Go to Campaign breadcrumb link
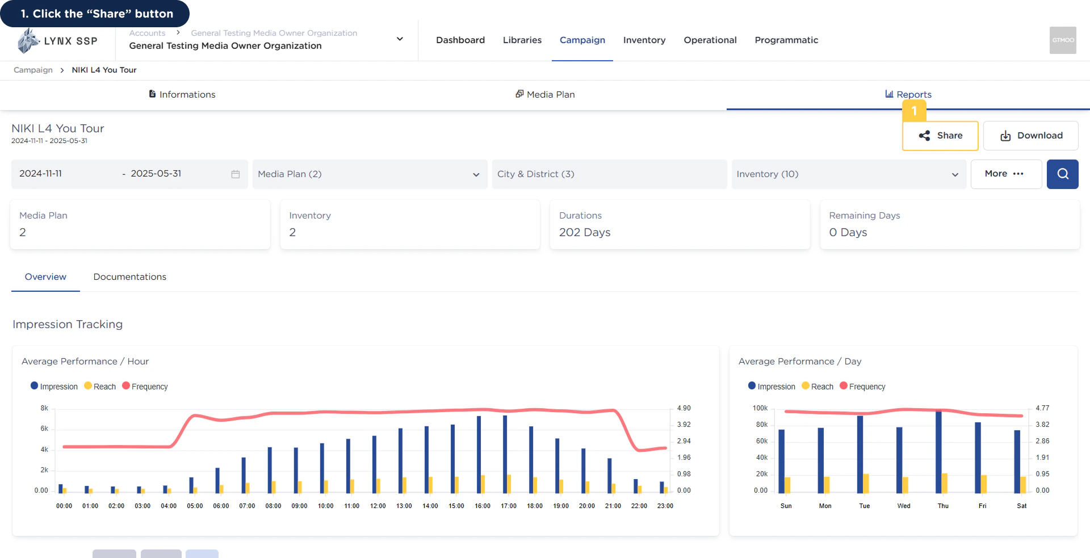The height and width of the screenshot is (558, 1090). (x=33, y=70)
